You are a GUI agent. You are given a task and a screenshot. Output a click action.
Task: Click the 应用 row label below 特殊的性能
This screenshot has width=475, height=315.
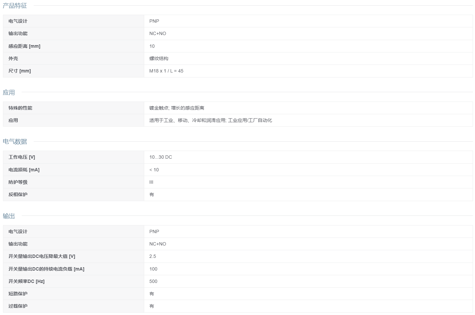(13, 120)
